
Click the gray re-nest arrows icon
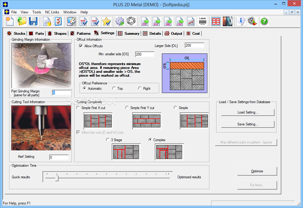[131, 21]
